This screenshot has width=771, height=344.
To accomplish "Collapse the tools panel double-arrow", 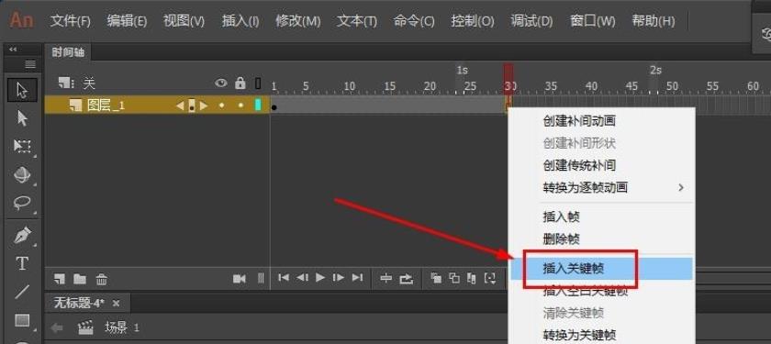I will (13, 50).
